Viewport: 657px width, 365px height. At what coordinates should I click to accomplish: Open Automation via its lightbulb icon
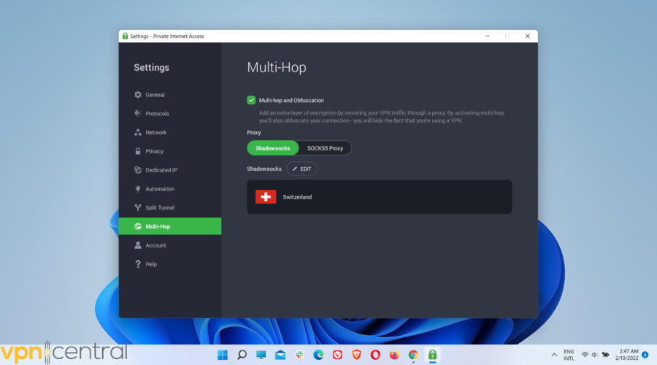coord(138,189)
